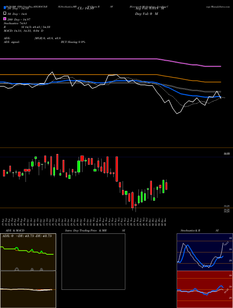Click the 'CL: 14.50' closing price label
This screenshot has width=233, height=308.
[x=86, y=8]
